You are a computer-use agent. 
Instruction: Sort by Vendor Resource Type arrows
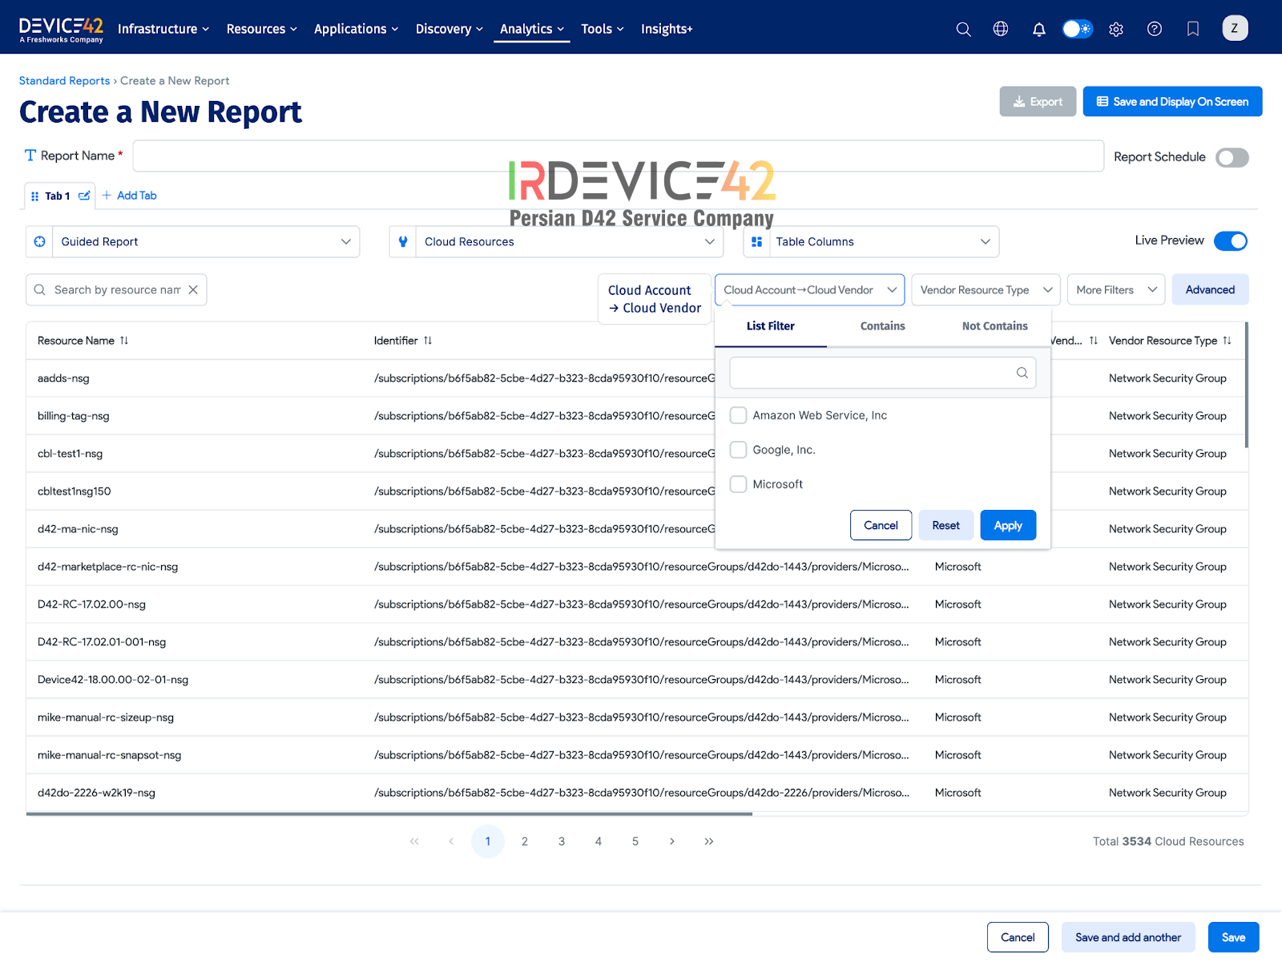1227,341
